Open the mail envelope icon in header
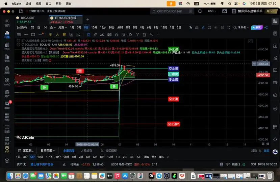The height and width of the screenshot is (182, 280). [225, 11]
